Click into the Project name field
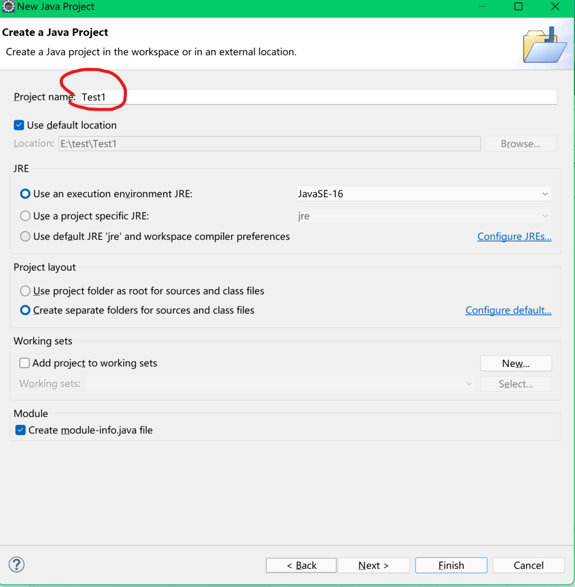 coord(318,97)
